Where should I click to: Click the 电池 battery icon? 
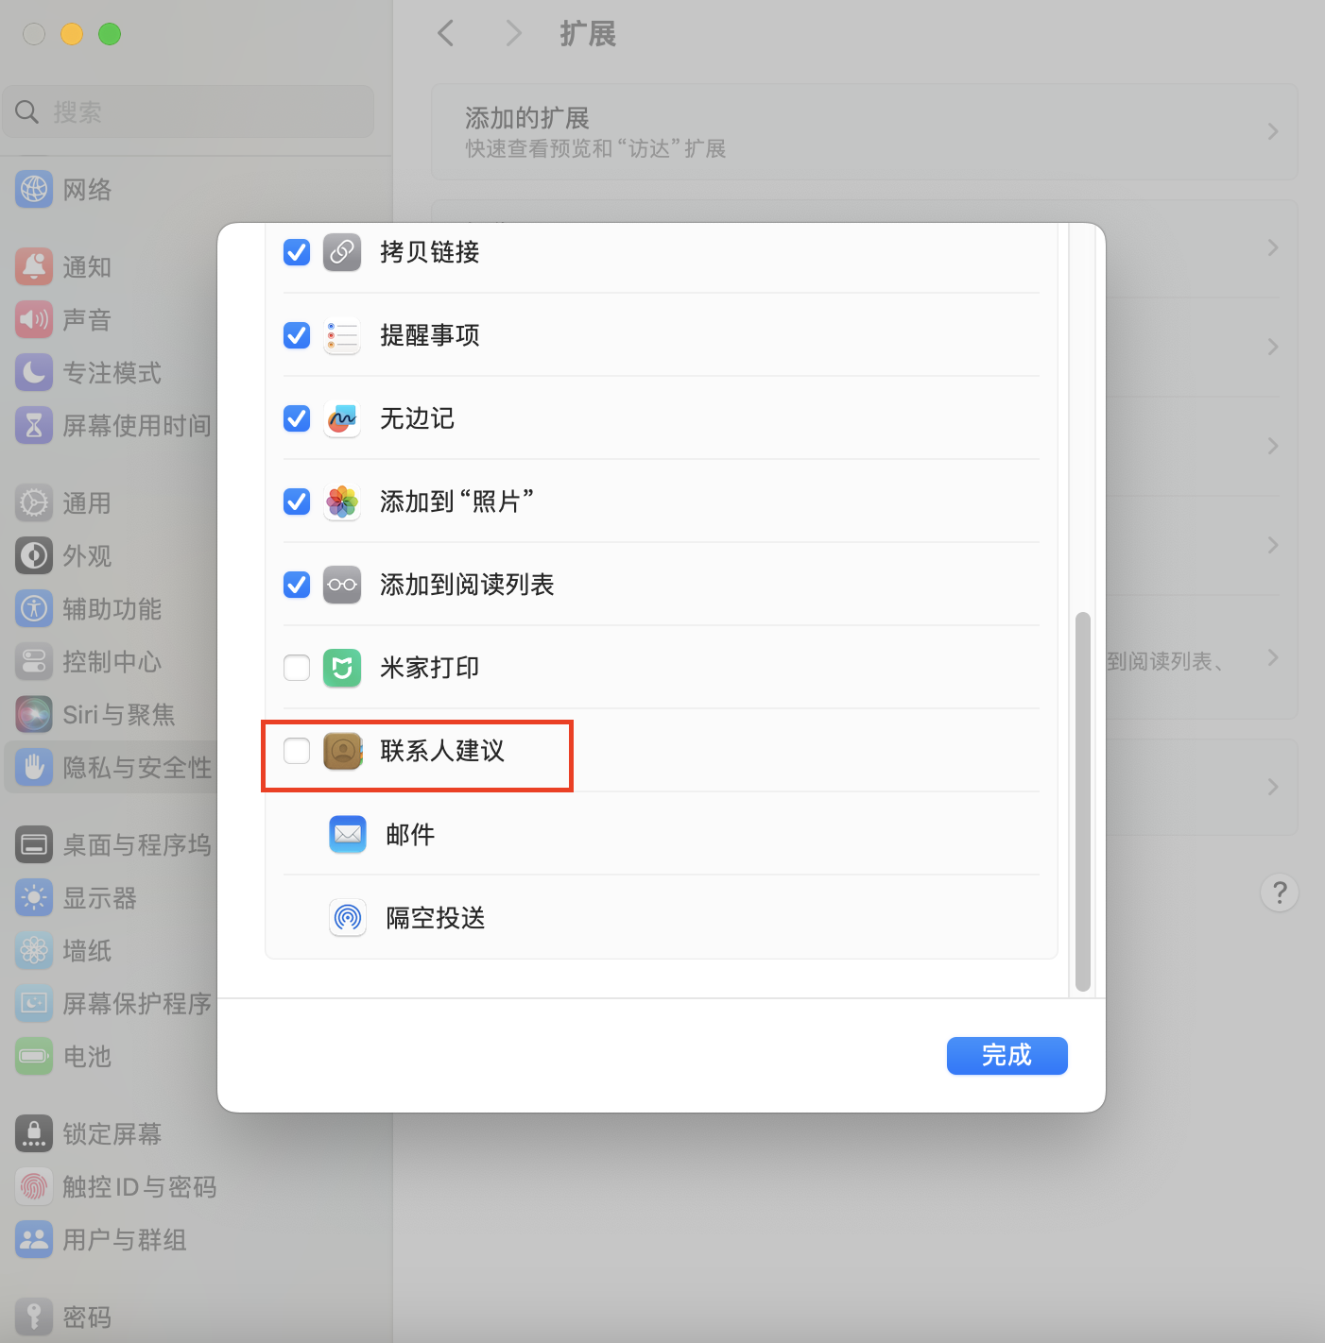34,1056
